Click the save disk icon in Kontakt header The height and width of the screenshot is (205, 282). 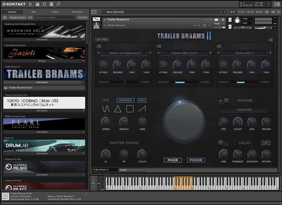(x=38, y=4)
